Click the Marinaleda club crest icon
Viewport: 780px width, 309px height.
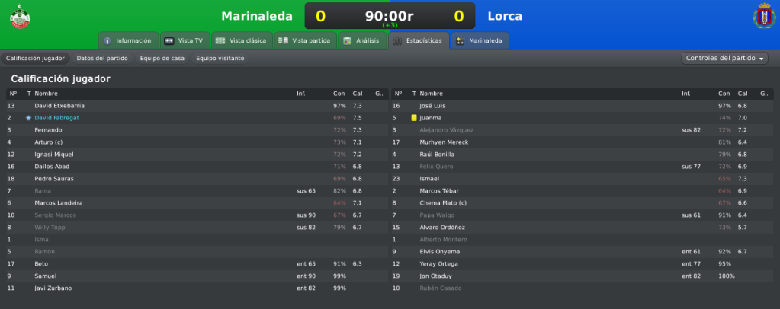pyautogui.click(x=20, y=17)
